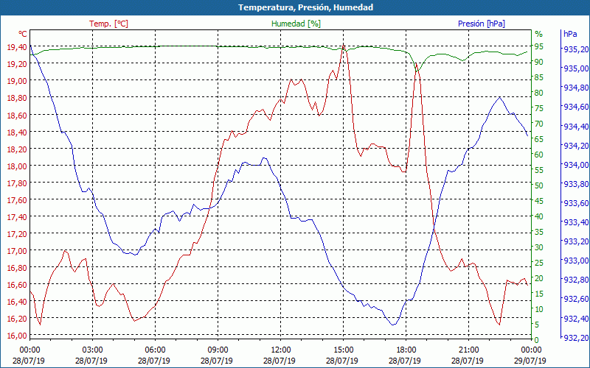Click the 17,40 temperature tick label

click(x=17, y=216)
